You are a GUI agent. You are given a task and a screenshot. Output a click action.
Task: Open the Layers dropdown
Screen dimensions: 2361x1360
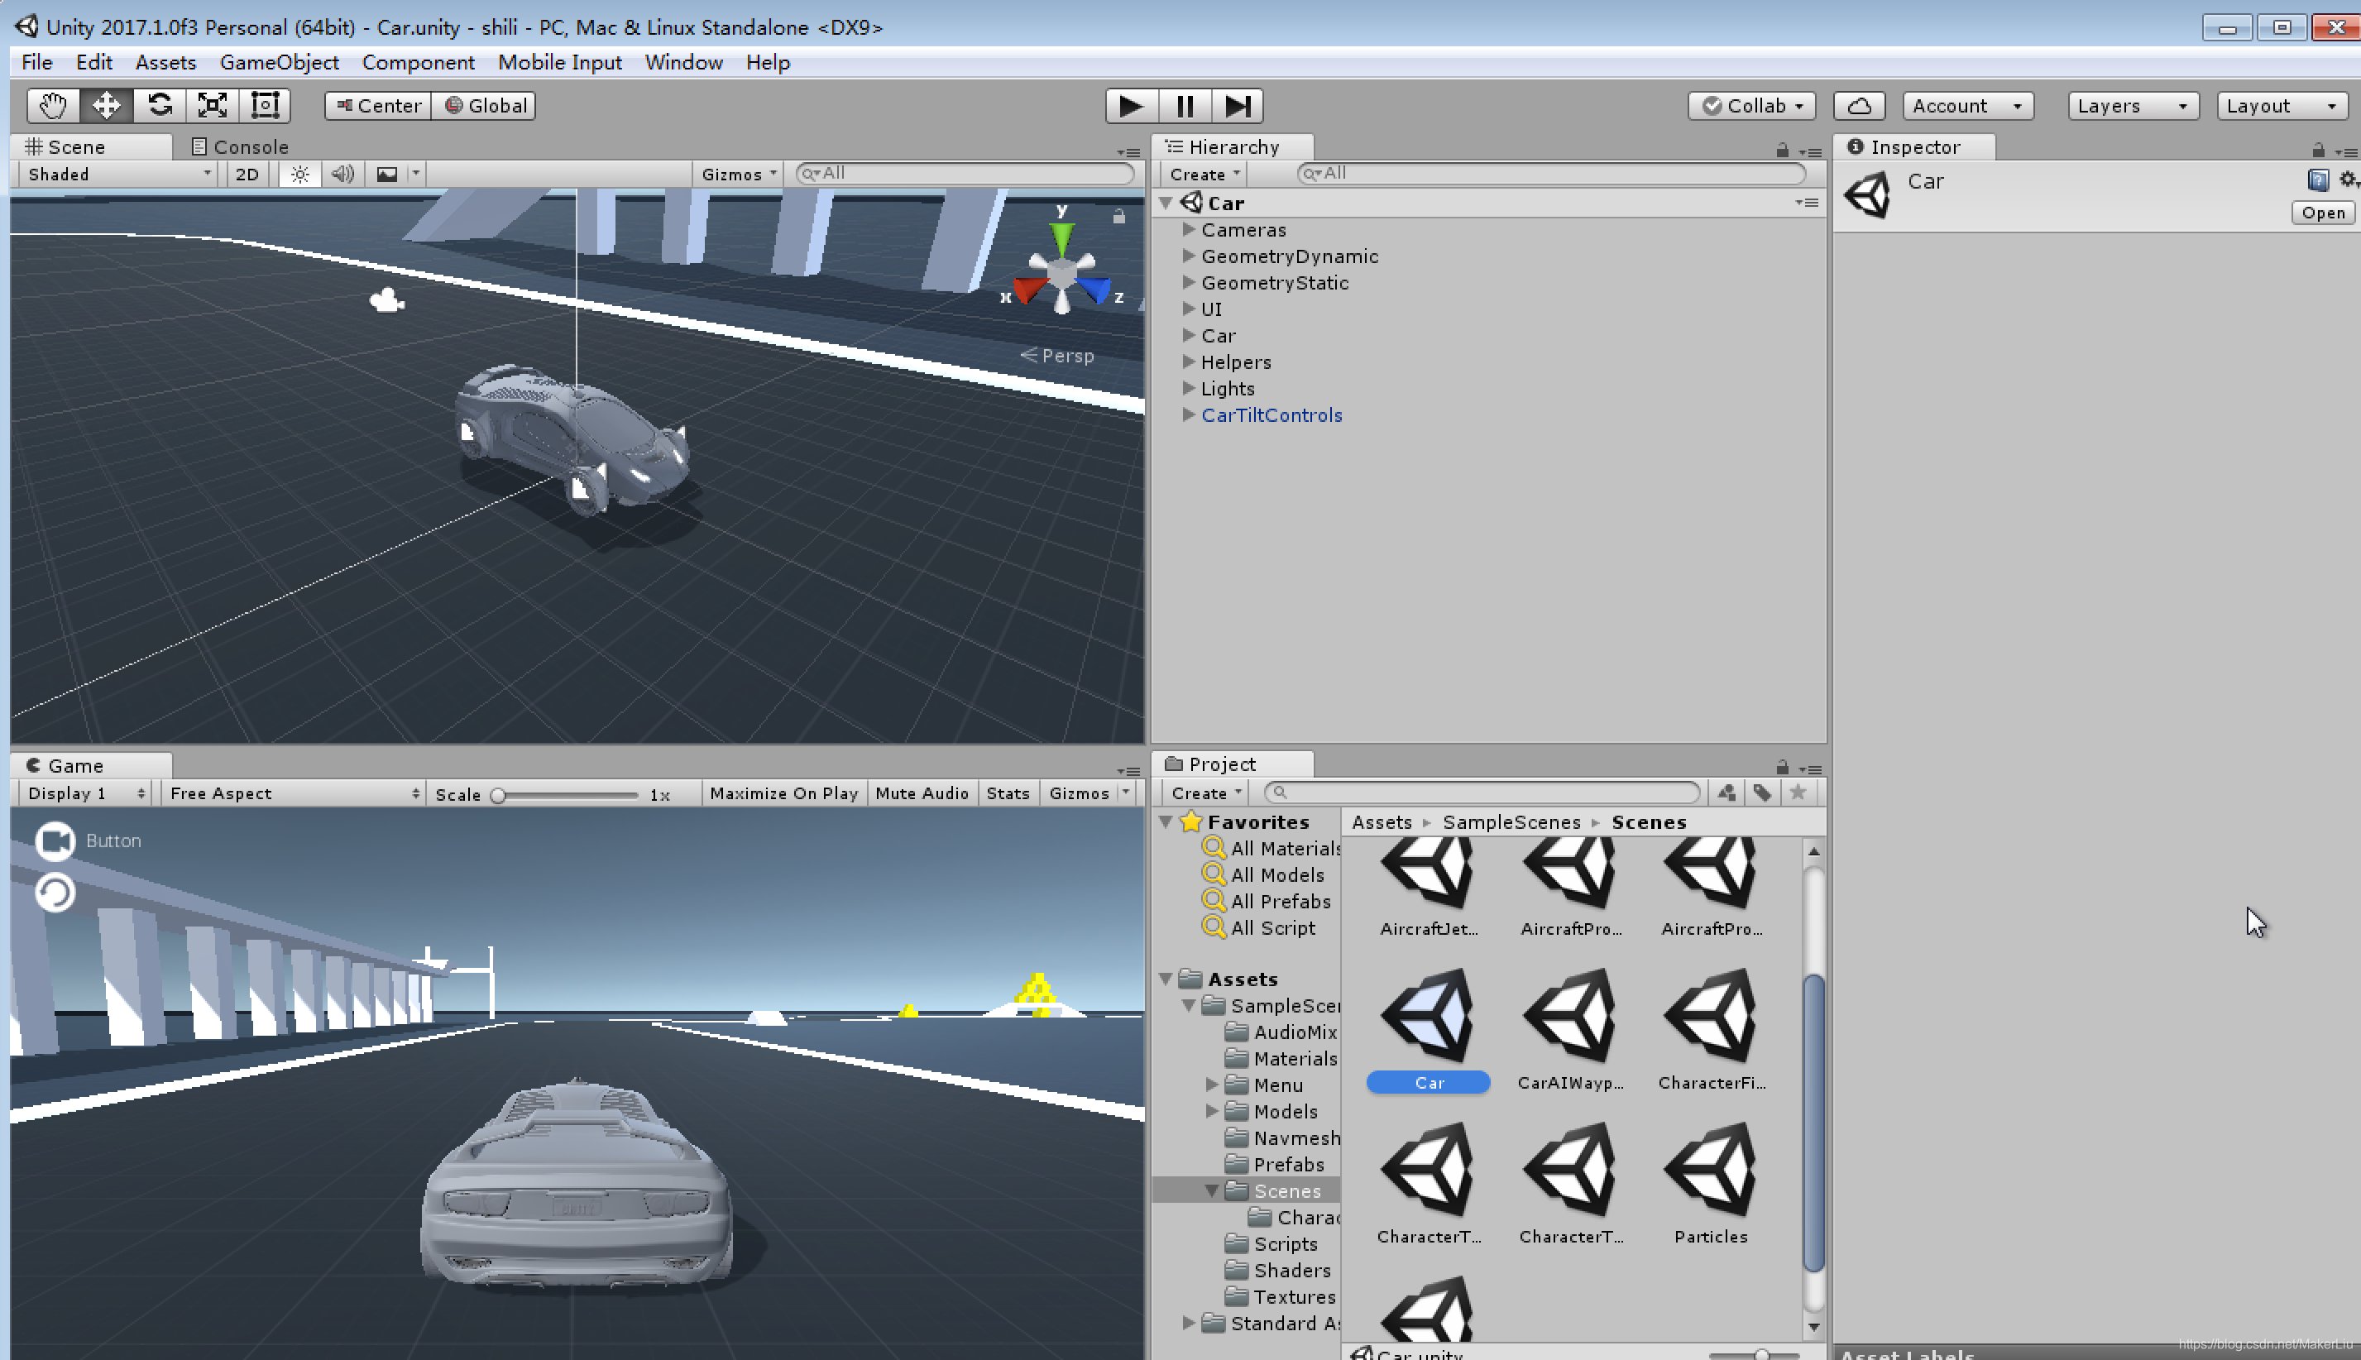pyautogui.click(x=2134, y=106)
